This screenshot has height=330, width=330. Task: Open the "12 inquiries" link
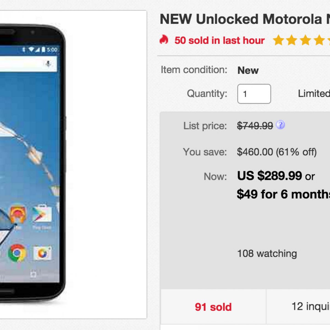311,306
